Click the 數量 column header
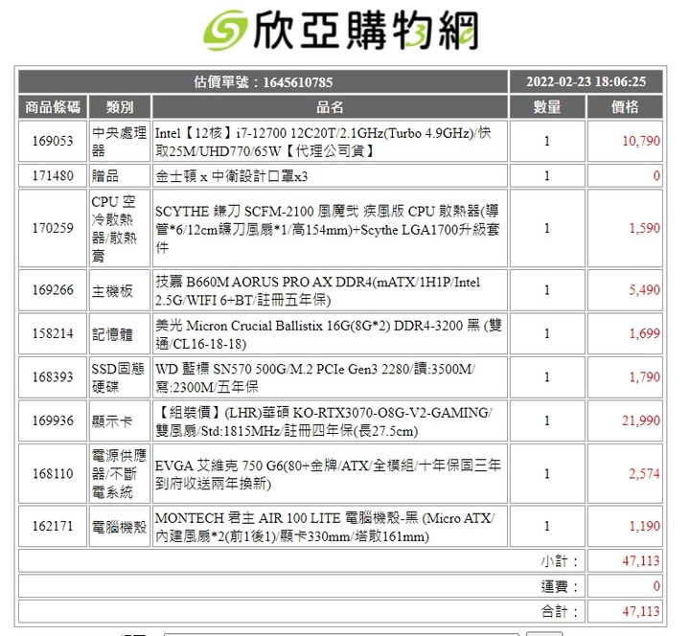 click(x=547, y=107)
